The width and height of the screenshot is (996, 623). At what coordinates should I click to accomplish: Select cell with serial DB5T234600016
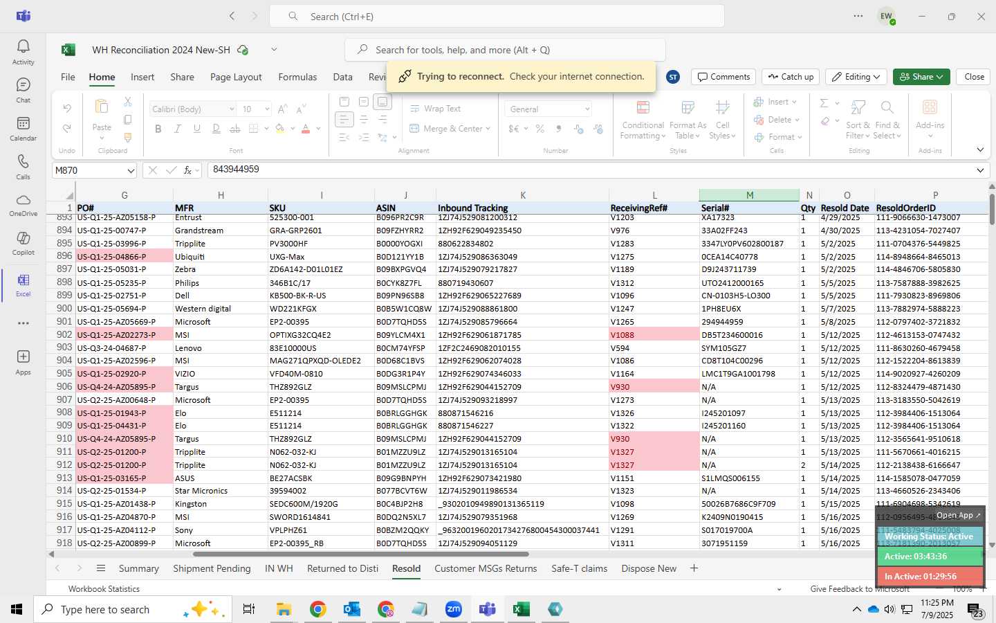pos(749,335)
